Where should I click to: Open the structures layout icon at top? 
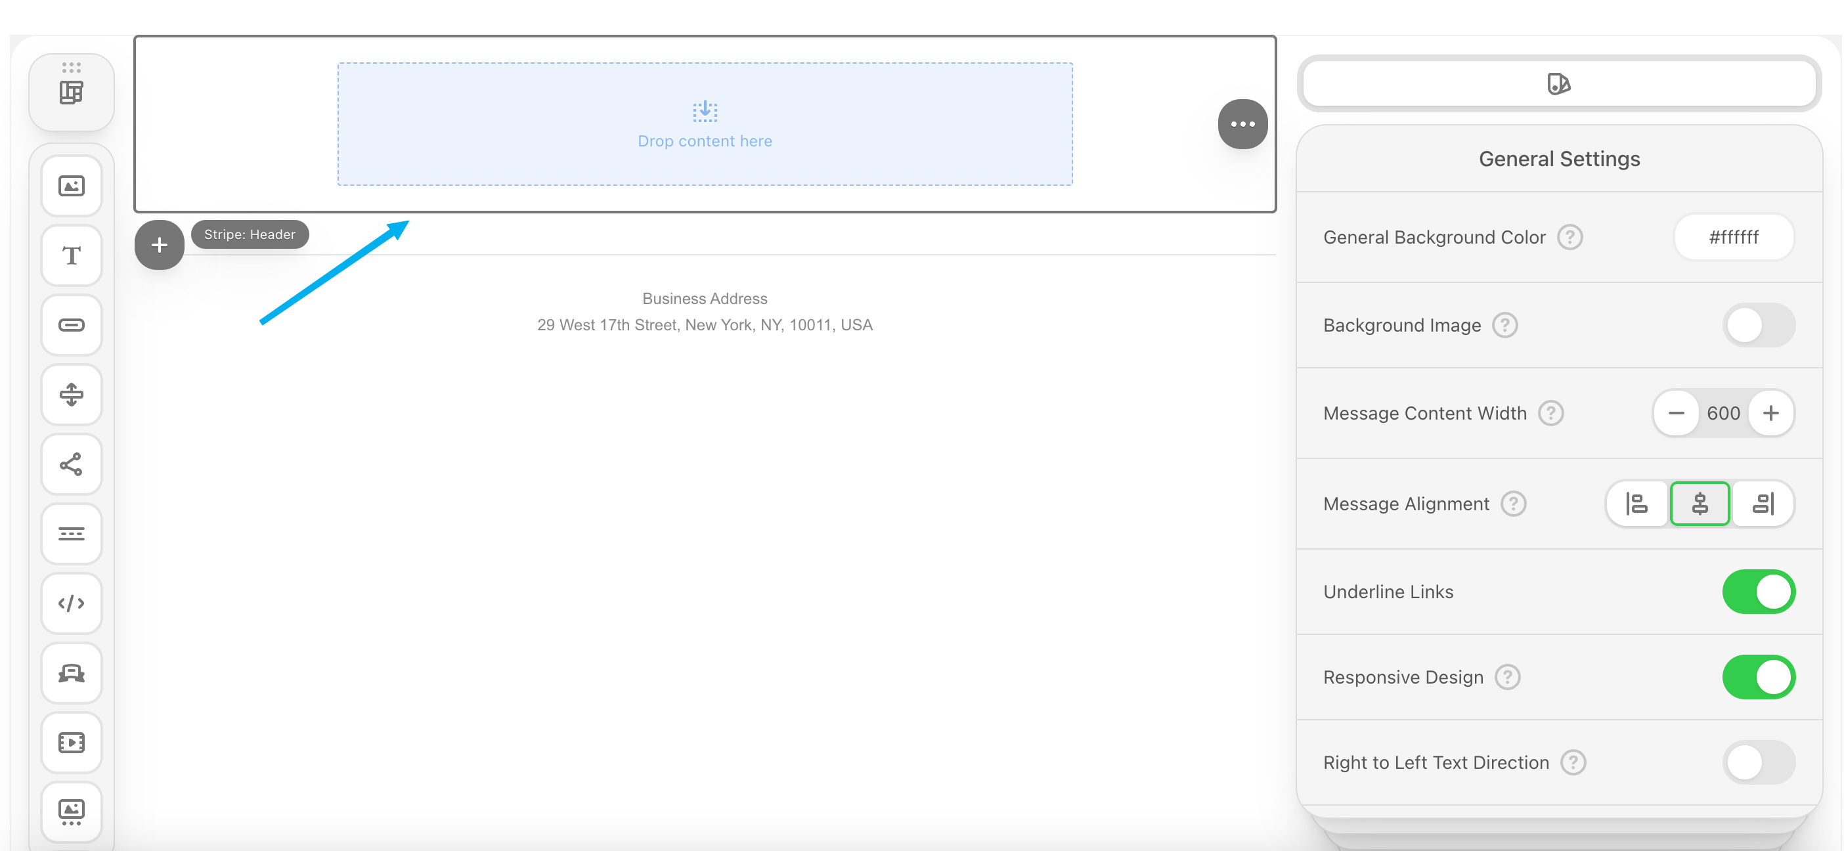tap(72, 93)
